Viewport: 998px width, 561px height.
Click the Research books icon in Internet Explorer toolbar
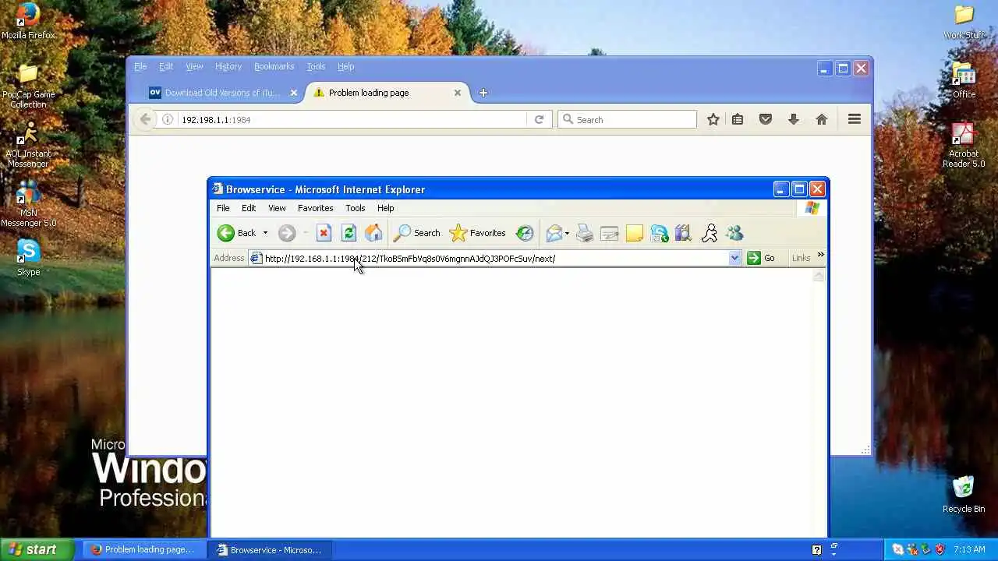pos(684,233)
